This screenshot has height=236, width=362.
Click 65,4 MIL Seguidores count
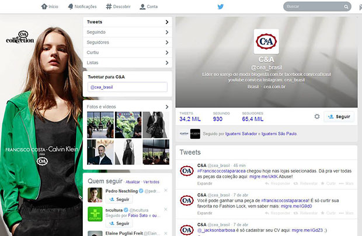pyautogui.click(x=253, y=119)
